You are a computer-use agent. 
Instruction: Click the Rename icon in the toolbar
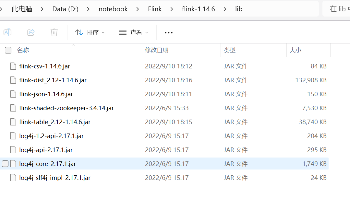point(7,32)
